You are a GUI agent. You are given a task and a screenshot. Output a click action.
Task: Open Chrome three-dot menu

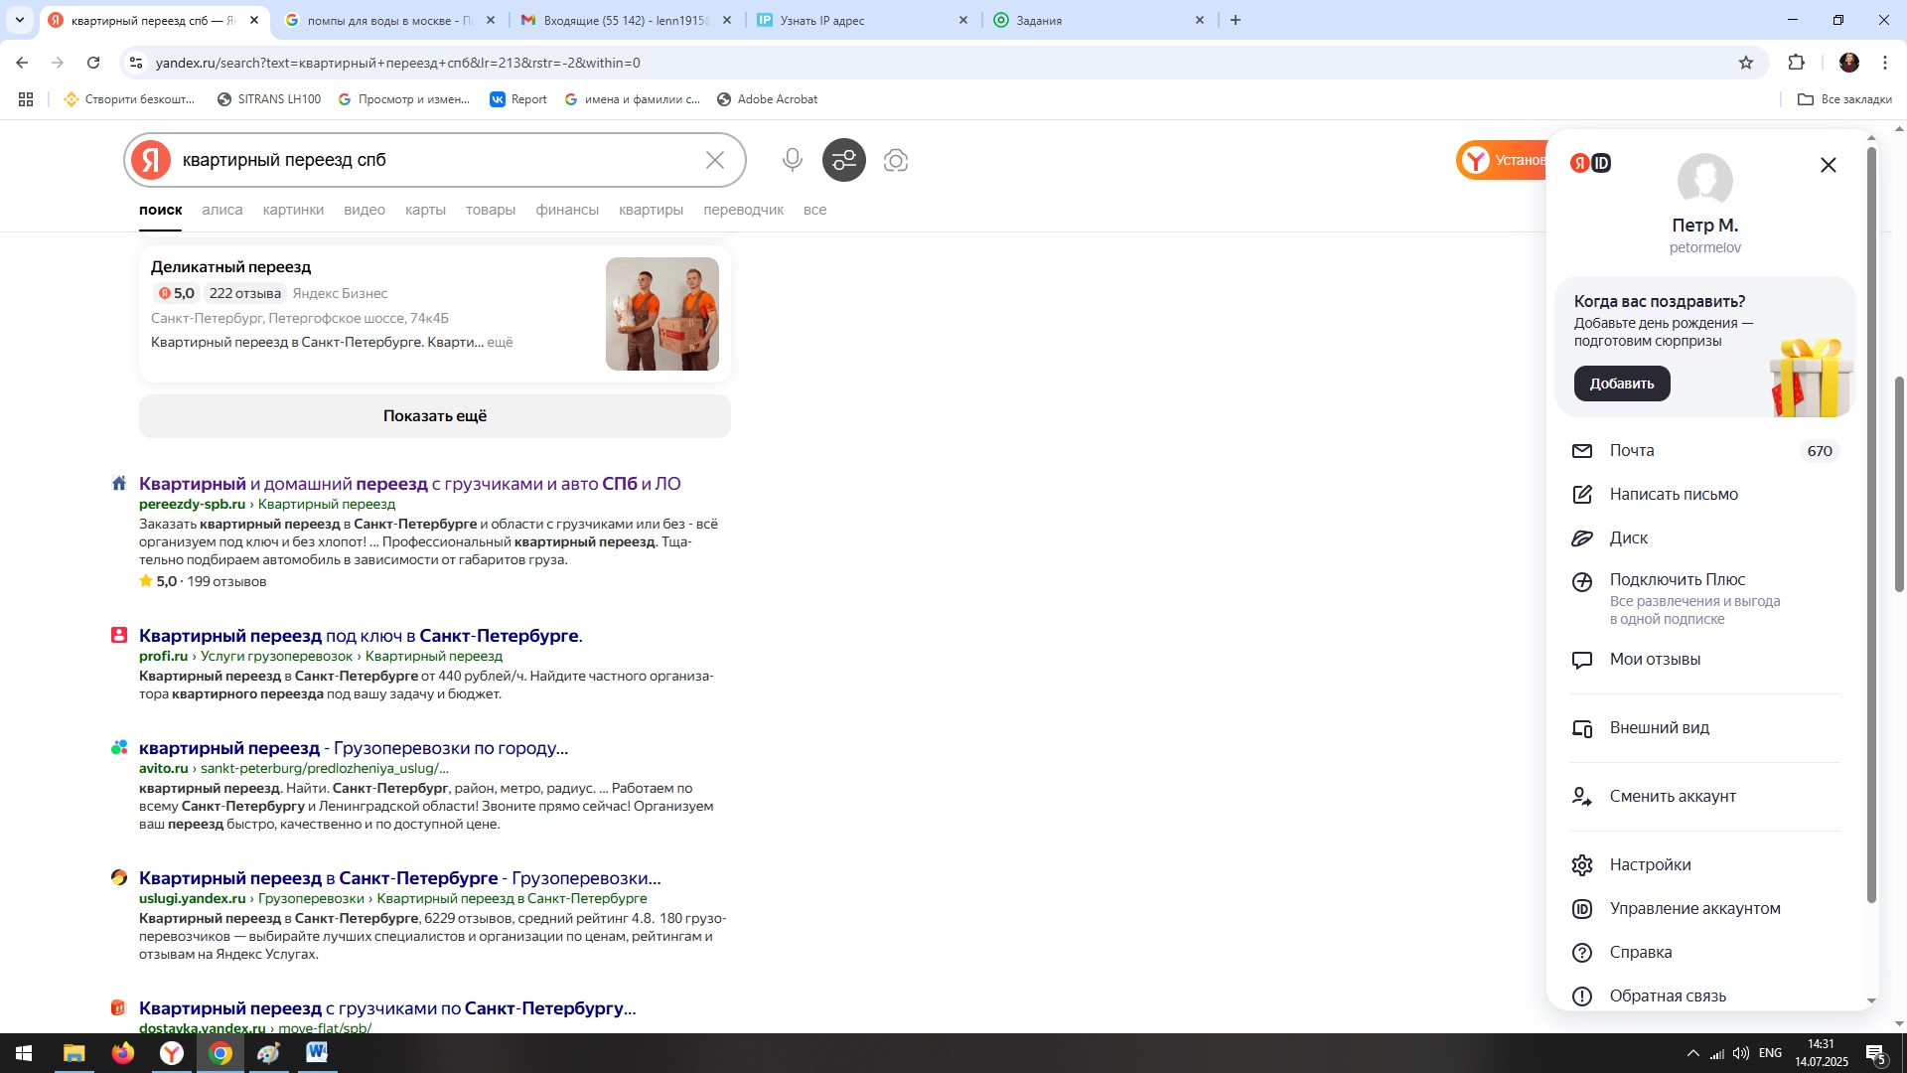[1885, 63]
